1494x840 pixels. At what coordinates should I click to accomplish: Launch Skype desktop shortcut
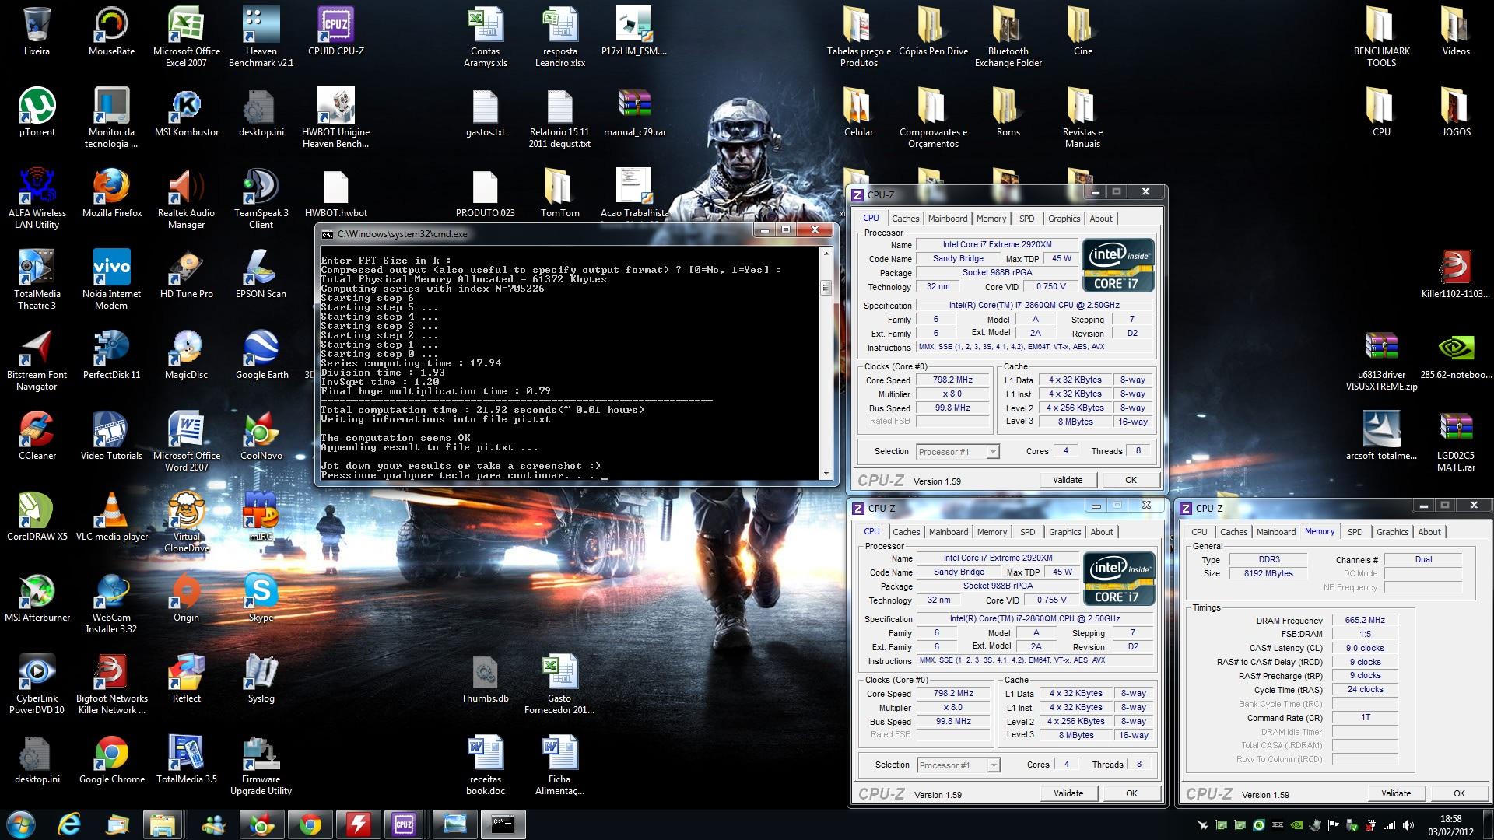261,598
